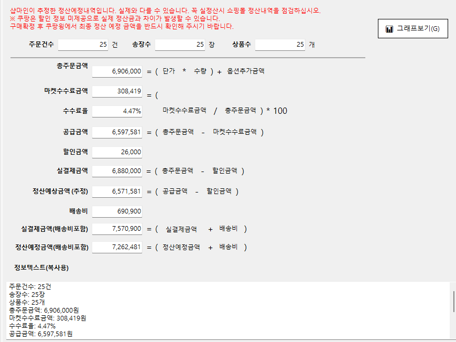This screenshot has width=456, height=342.
Task: Click the 주문건수 field showing 25
Action: point(83,45)
